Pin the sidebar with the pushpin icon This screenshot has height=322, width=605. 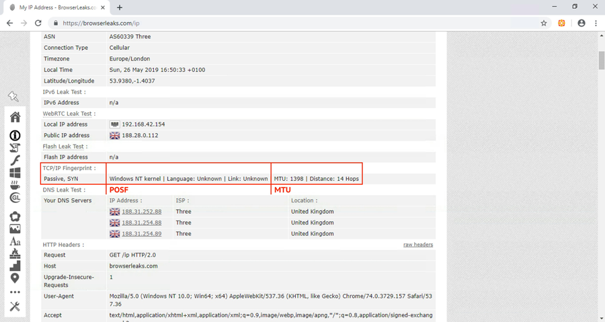[13, 96]
